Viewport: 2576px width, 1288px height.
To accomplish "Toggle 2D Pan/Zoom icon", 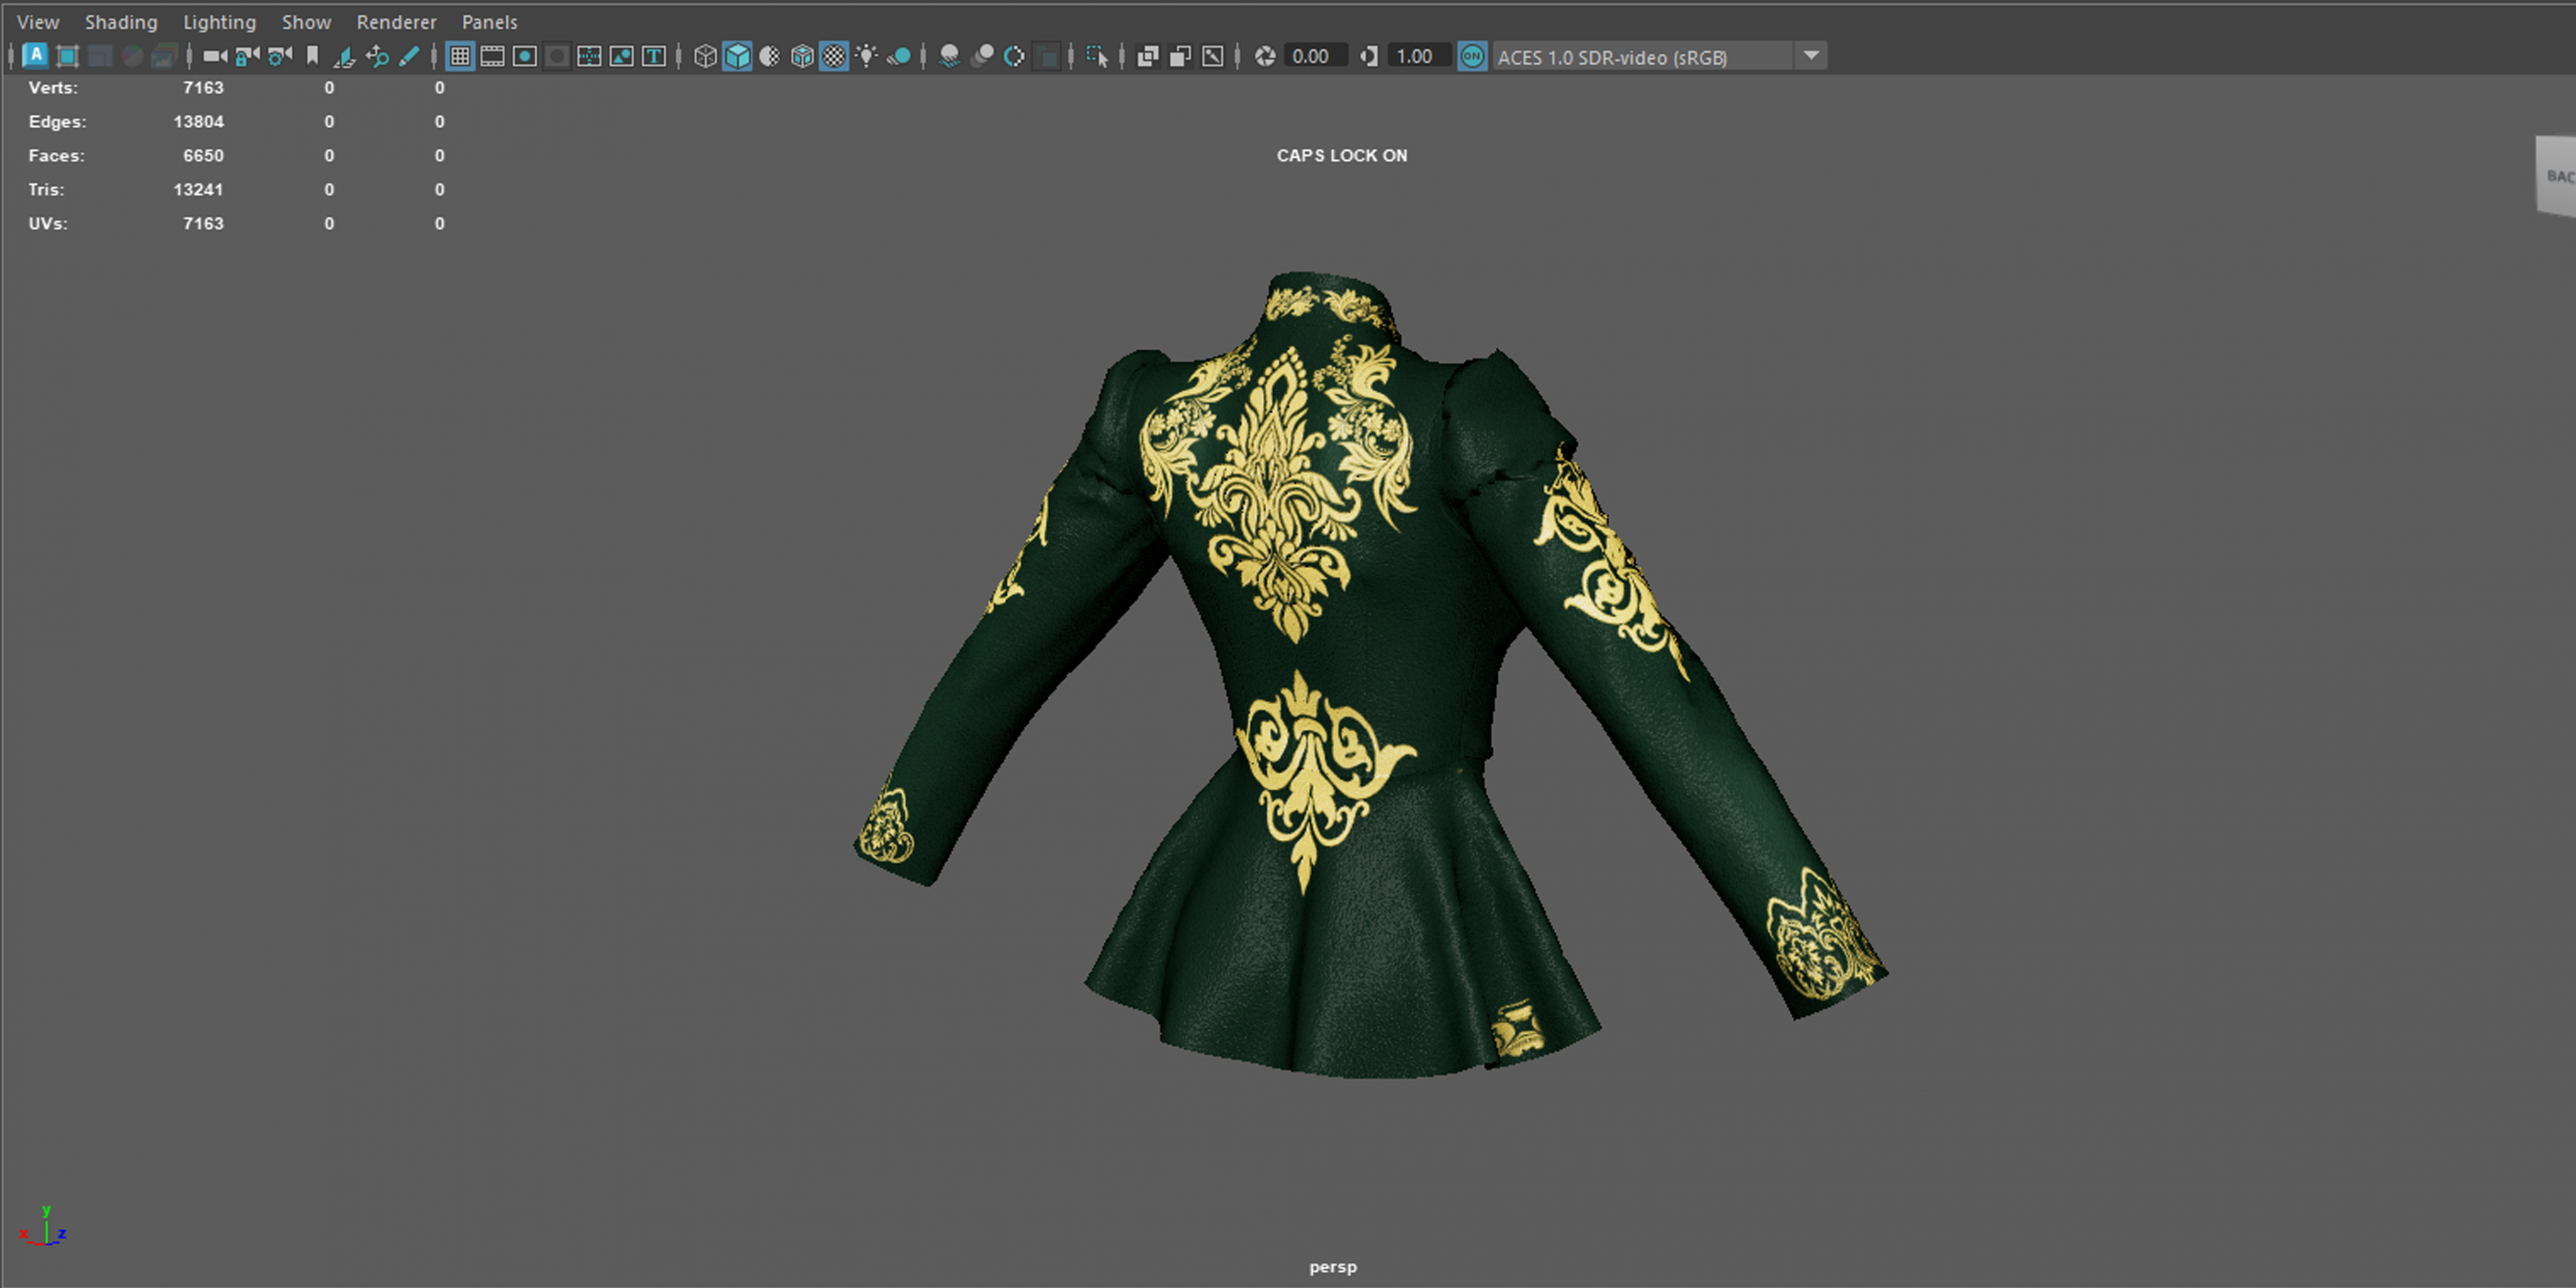I will [x=377, y=56].
